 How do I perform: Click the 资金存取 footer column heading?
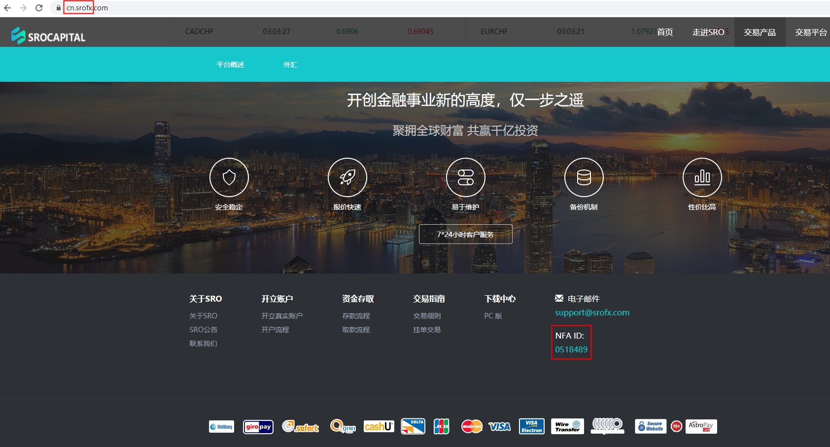click(358, 299)
